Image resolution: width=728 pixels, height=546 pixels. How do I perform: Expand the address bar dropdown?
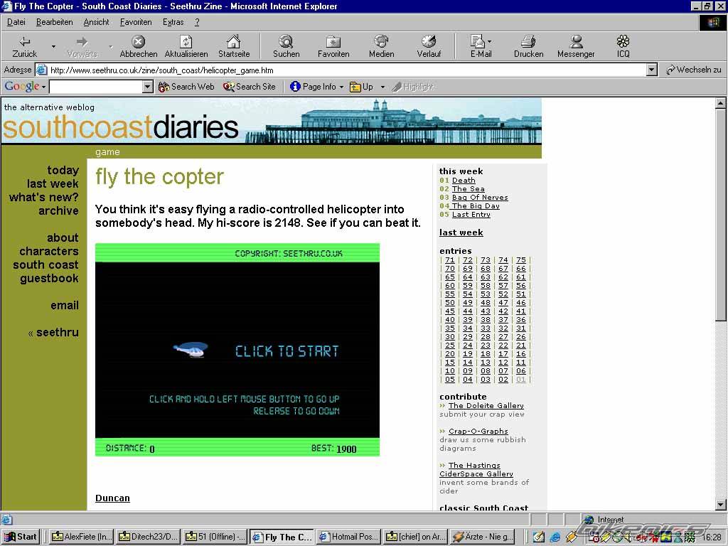tap(651, 70)
